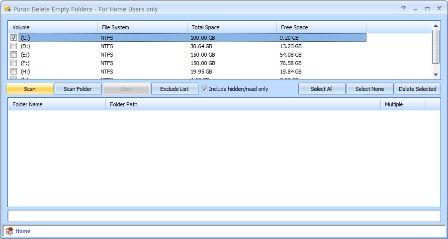Uncheck the C: drive checkbox
Viewport: 448px width, 239px height.
point(13,38)
